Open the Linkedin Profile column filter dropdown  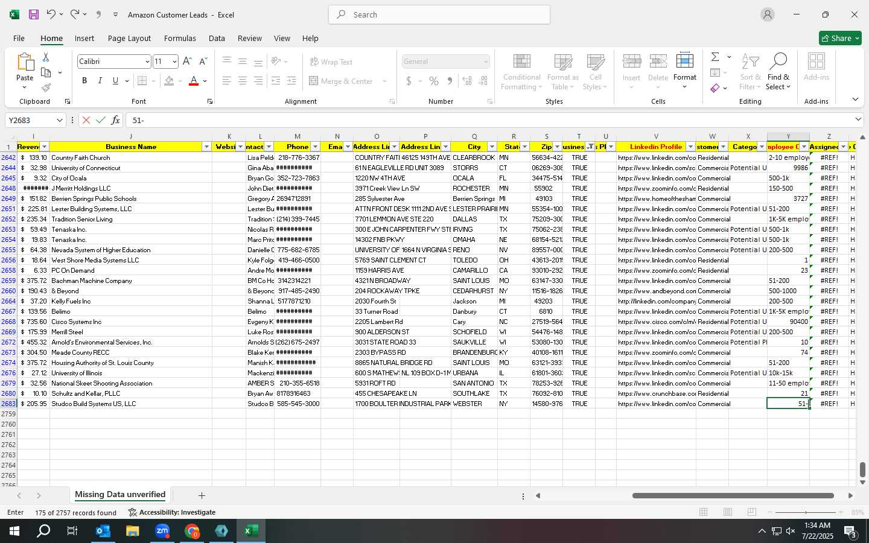tap(690, 147)
